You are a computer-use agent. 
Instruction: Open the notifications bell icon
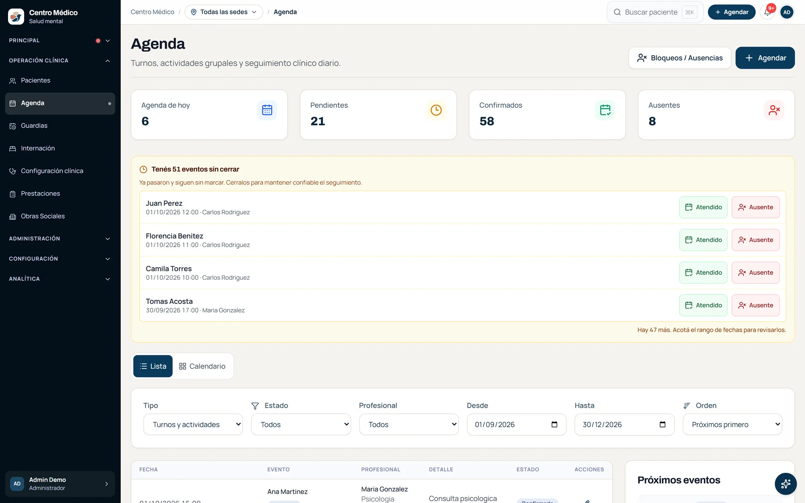click(768, 12)
